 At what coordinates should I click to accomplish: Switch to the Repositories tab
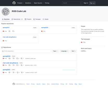[x=17, y=19]
